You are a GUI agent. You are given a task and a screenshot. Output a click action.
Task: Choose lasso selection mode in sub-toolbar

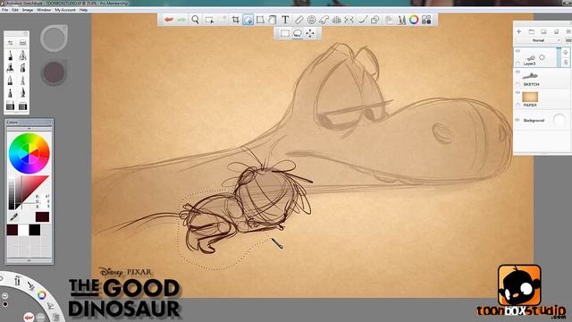[x=298, y=33]
